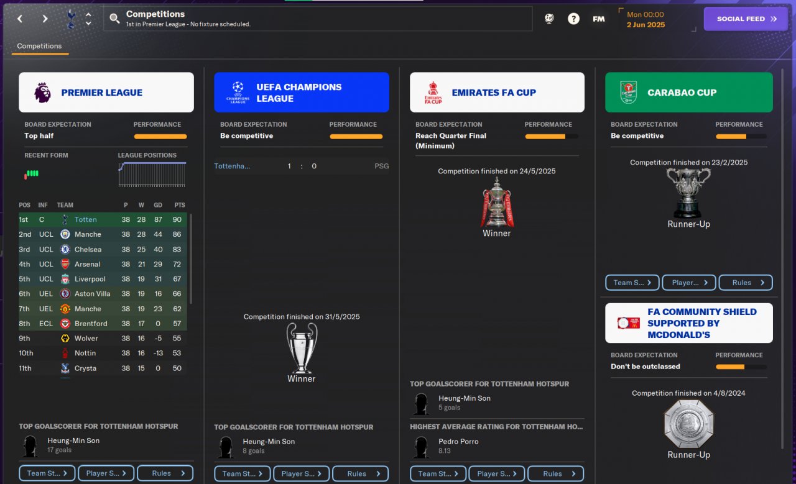This screenshot has width=796, height=484.
Task: Open Champions League Rules button
Action: pos(360,473)
